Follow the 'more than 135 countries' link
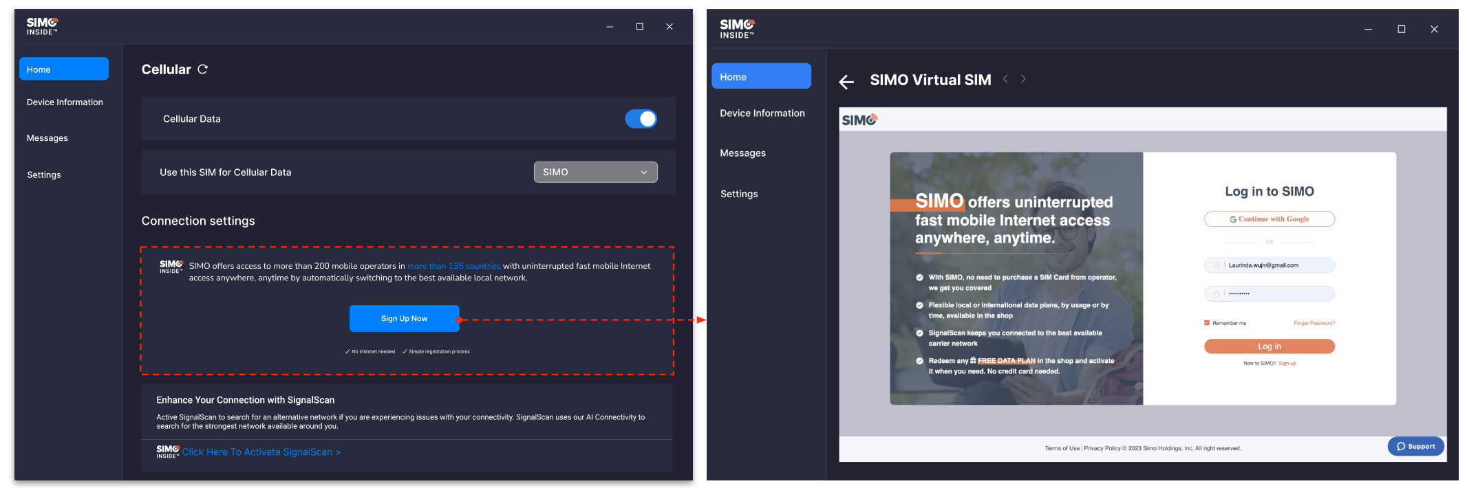The image size is (1467, 488). point(454,266)
